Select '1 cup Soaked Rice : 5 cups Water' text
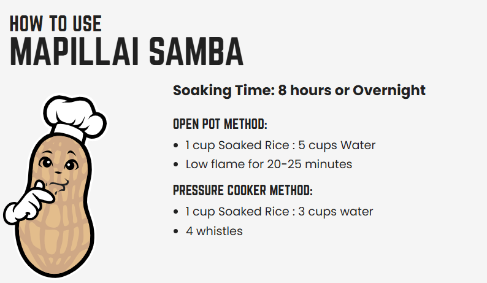487x283 pixels. [x=280, y=145]
